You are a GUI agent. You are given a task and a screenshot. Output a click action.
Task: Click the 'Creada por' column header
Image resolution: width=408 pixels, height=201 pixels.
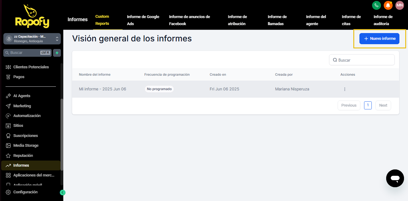pyautogui.click(x=284, y=74)
